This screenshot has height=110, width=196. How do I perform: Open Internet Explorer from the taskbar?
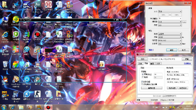tap(12, 107)
